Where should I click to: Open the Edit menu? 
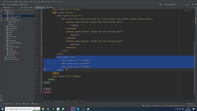pos(8,2)
